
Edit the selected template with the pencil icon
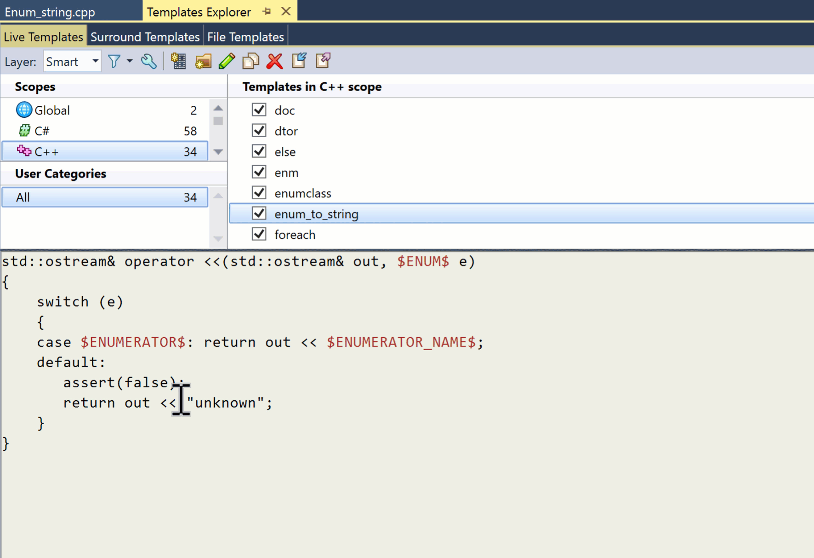(227, 61)
